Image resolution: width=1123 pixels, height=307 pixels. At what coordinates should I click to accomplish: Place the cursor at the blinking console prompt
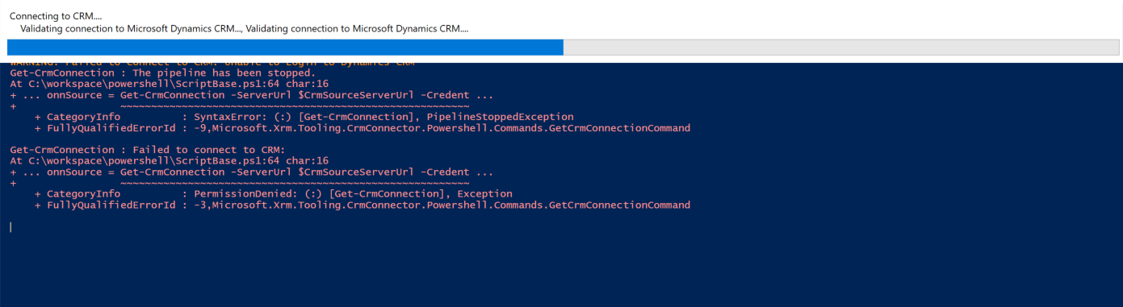(x=10, y=227)
